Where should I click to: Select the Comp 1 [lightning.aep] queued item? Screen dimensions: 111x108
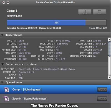pos(55,89)
